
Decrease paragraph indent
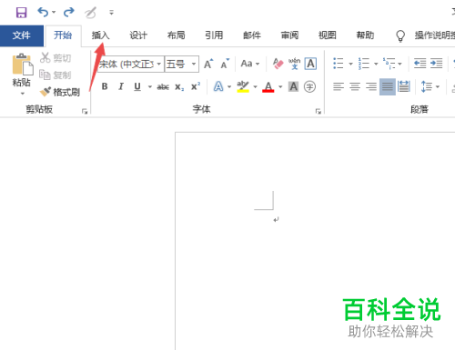[420, 64]
